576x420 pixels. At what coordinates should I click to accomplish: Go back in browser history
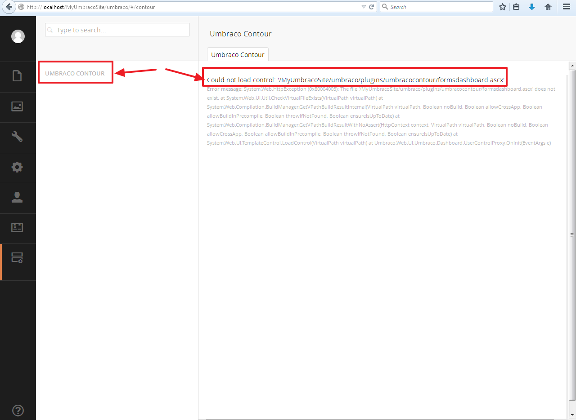click(9, 7)
